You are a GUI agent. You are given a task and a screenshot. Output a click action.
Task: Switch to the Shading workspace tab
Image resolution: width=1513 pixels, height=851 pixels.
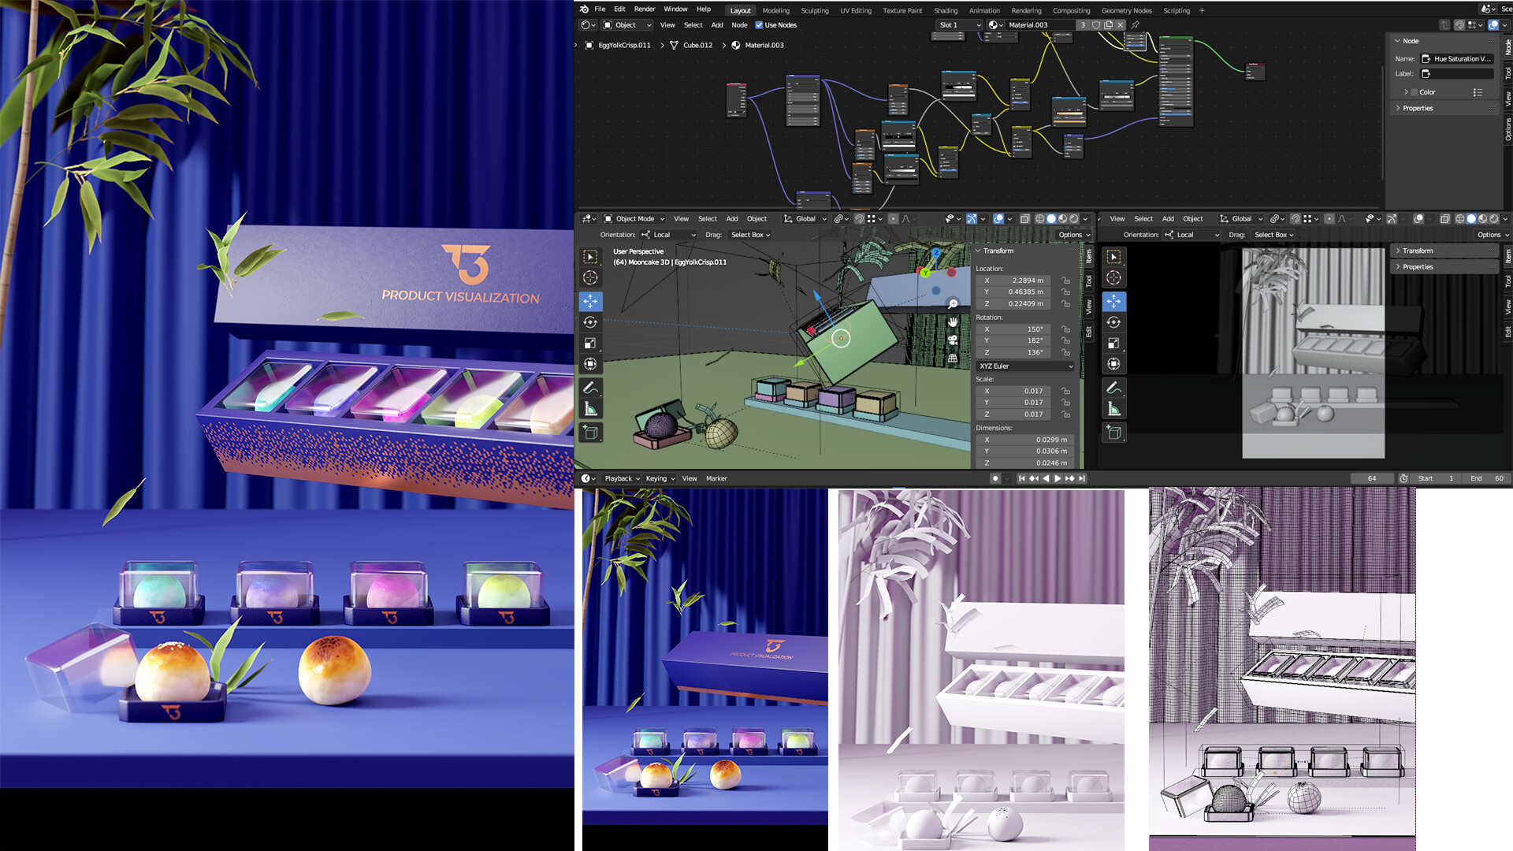pyautogui.click(x=946, y=10)
